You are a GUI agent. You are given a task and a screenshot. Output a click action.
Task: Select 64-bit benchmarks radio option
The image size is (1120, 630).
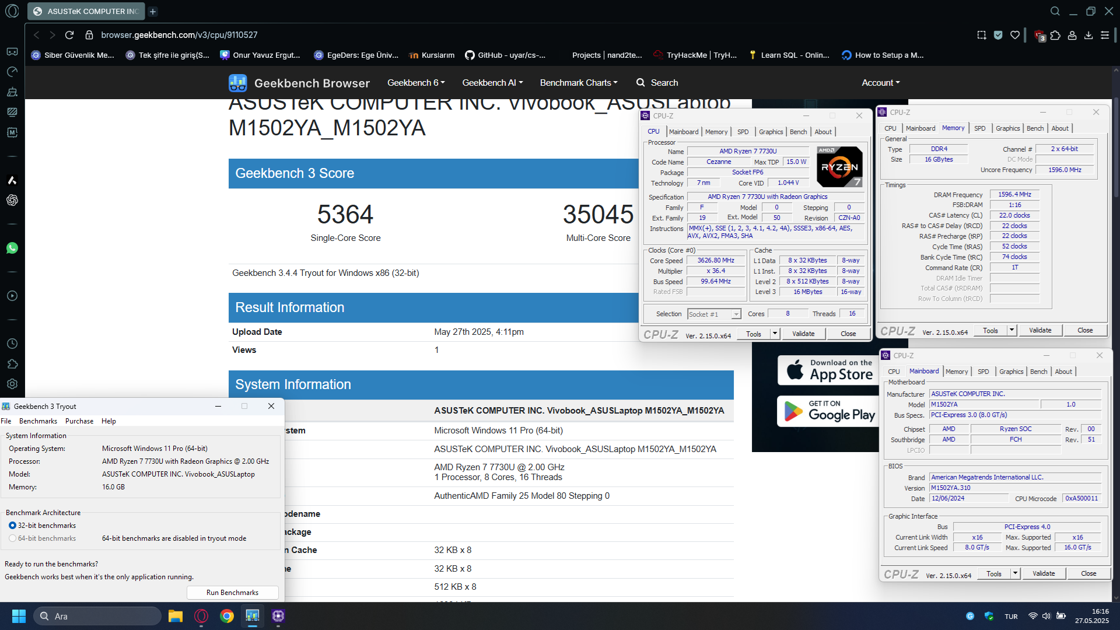tap(12, 538)
